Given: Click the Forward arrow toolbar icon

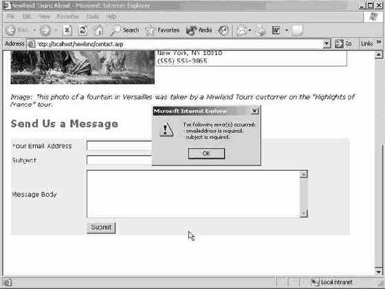Looking at the screenshot, I should (x=45, y=30).
